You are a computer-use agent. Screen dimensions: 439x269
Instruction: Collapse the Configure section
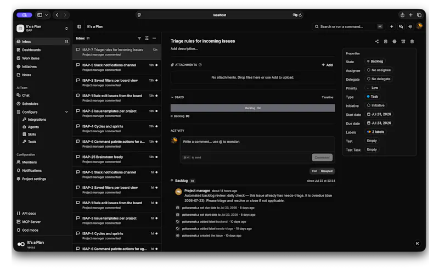tap(66, 112)
